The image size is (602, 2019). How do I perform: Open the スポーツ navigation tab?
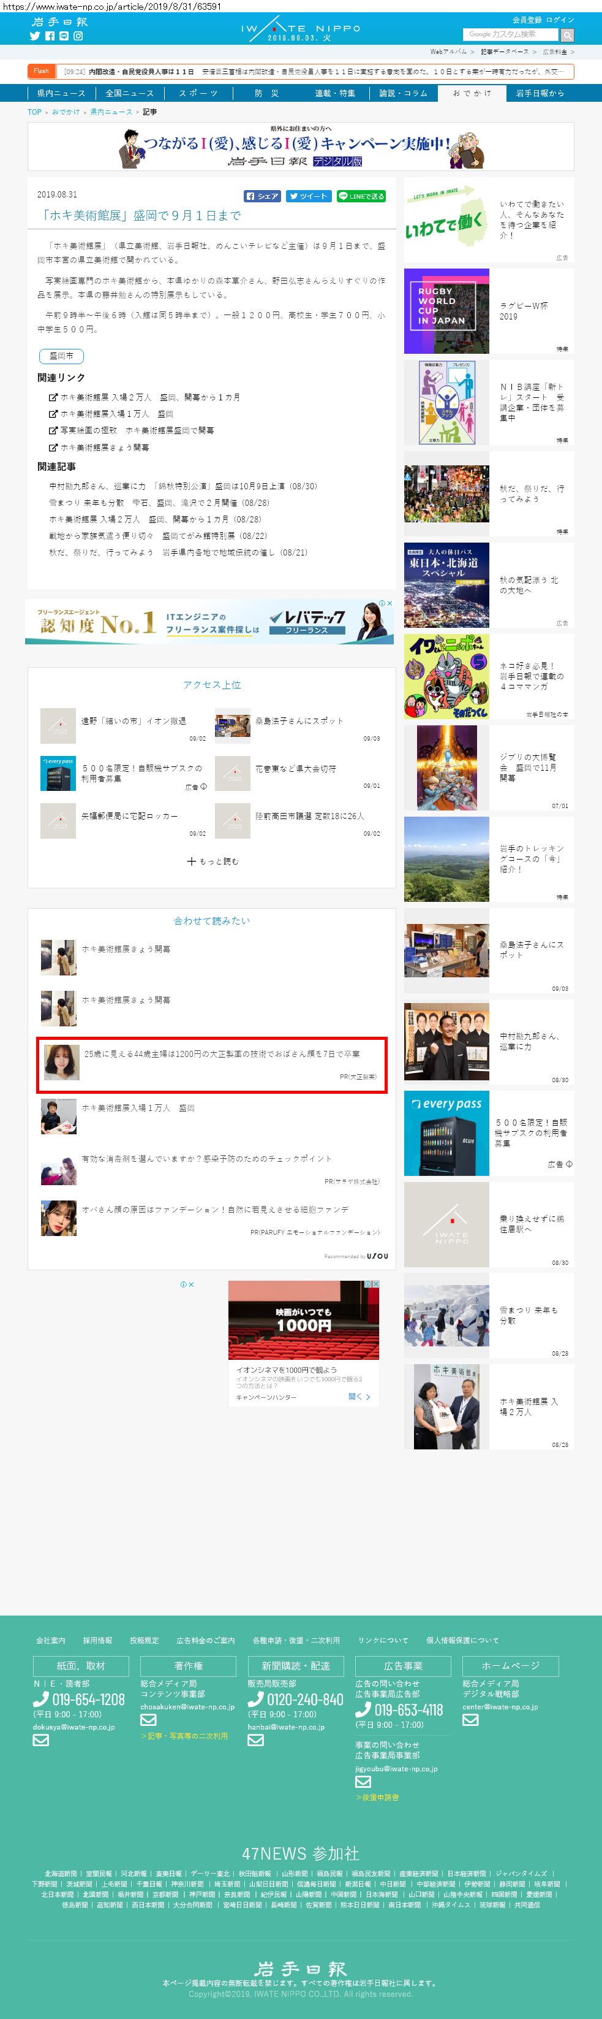pos(198,93)
